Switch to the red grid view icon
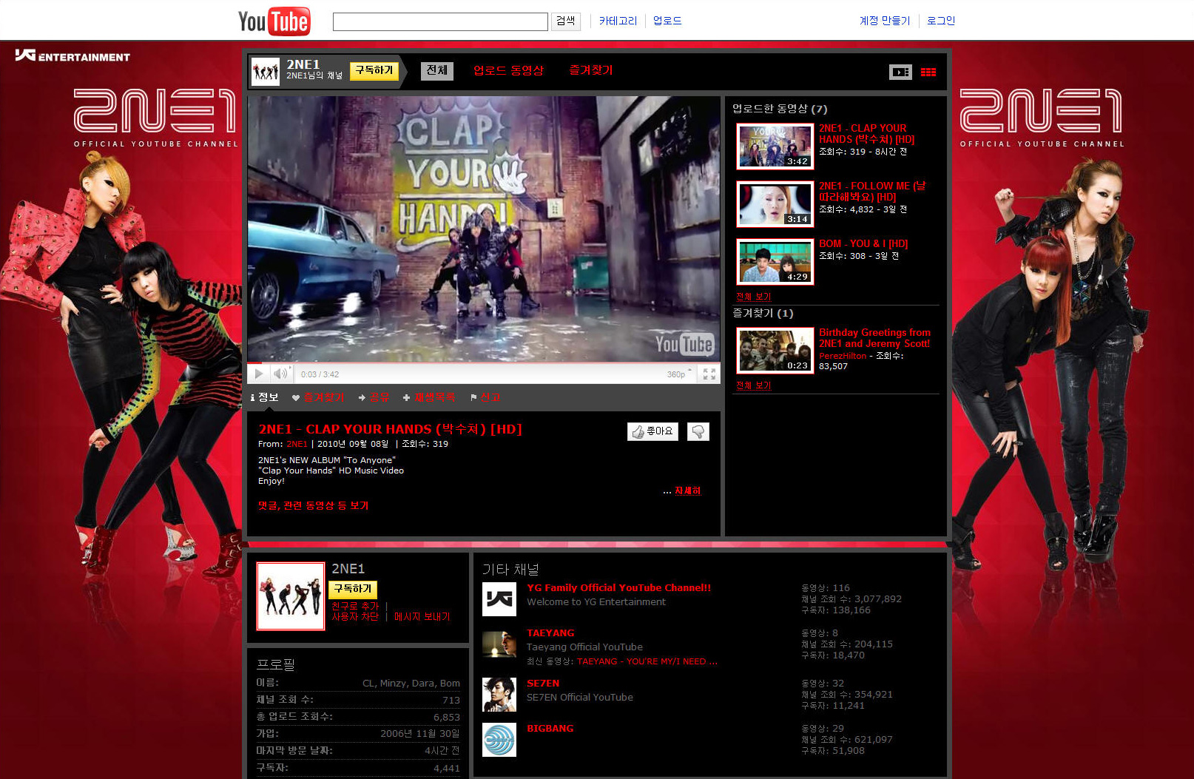Image resolution: width=1194 pixels, height=779 pixels. 928,72
